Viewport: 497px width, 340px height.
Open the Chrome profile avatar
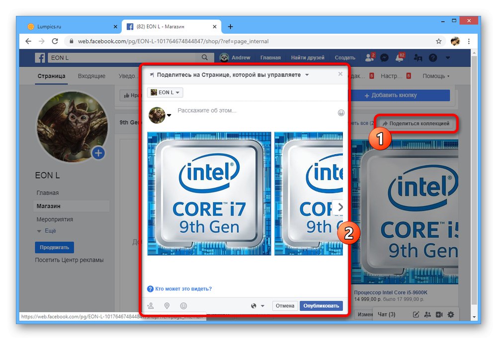click(455, 41)
